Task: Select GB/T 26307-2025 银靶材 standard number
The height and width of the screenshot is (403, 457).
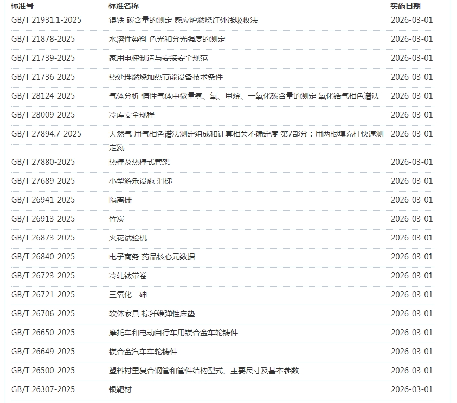Action: click(43, 389)
